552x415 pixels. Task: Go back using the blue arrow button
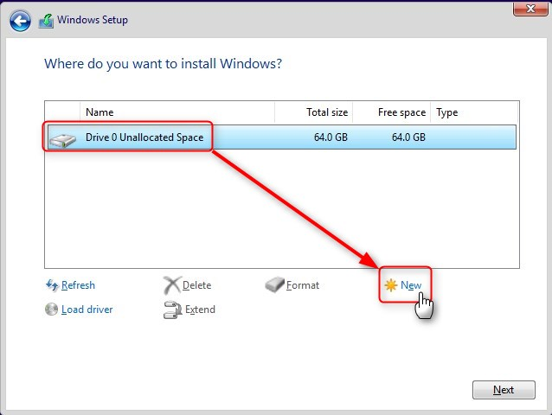click(x=20, y=21)
